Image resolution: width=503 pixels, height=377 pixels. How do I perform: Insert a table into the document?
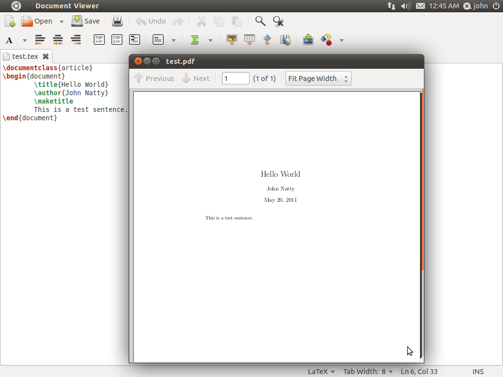pyautogui.click(x=249, y=40)
